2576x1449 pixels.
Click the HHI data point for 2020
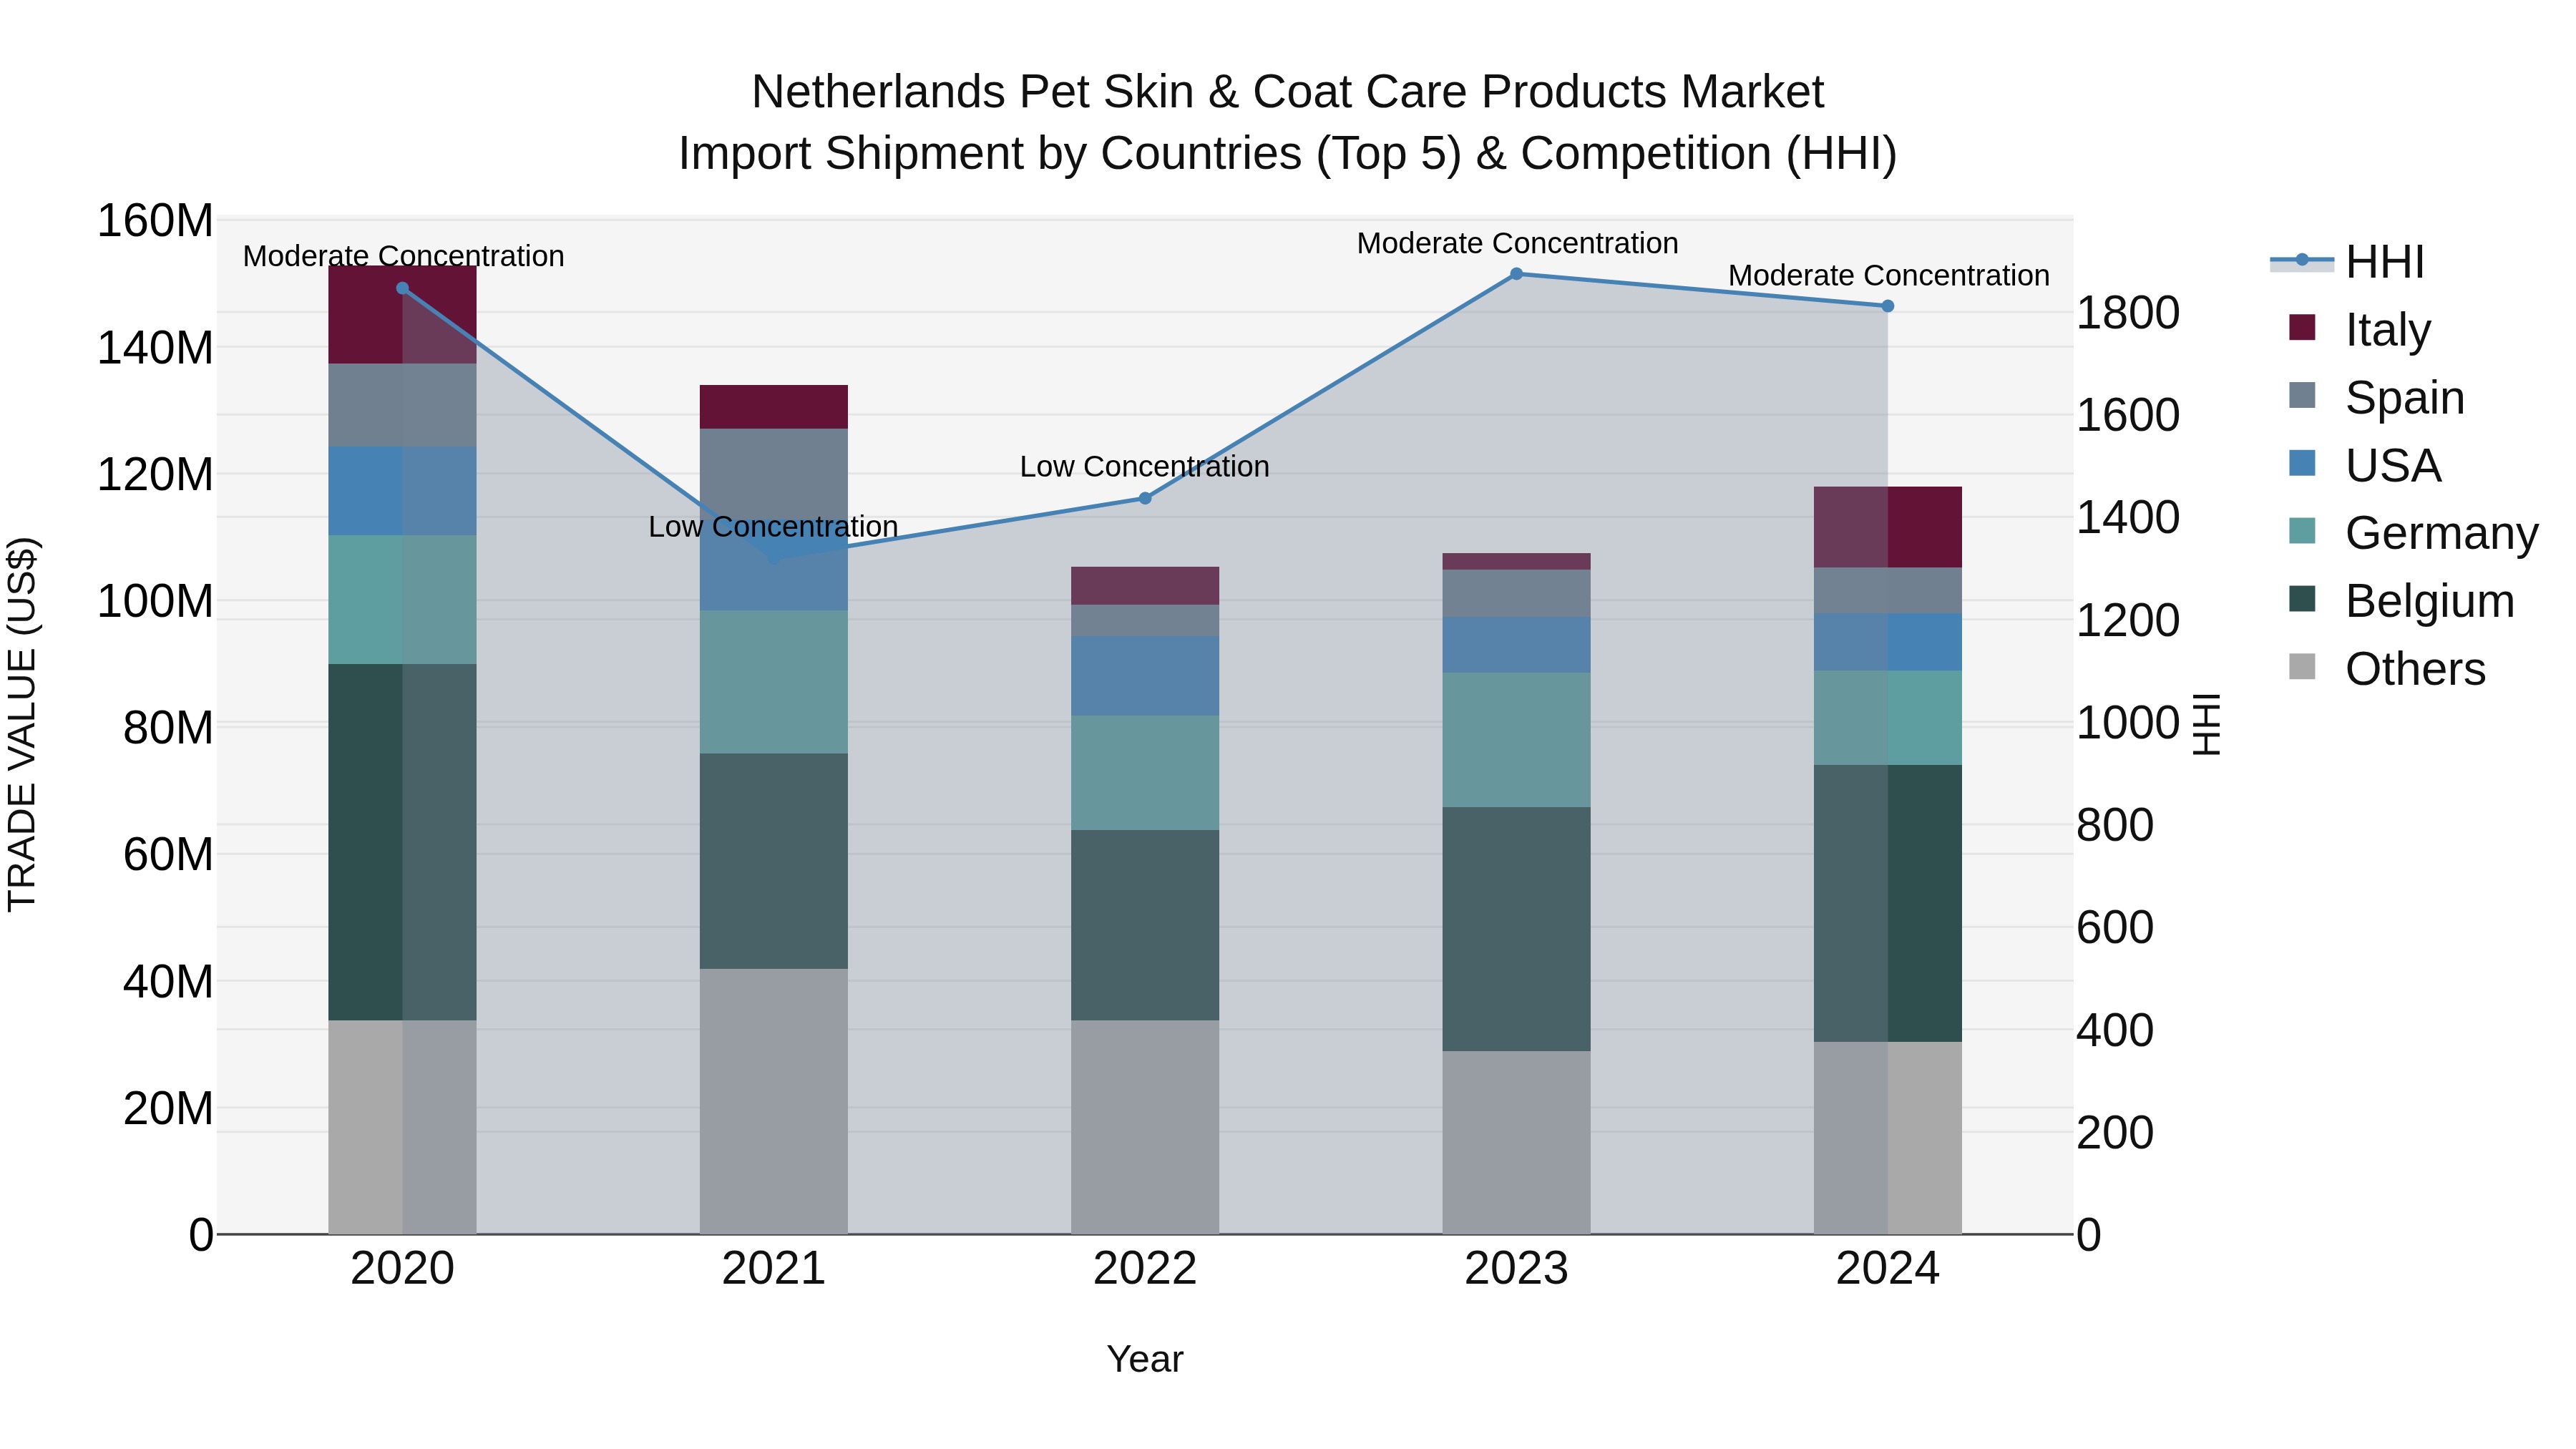pyautogui.click(x=402, y=288)
